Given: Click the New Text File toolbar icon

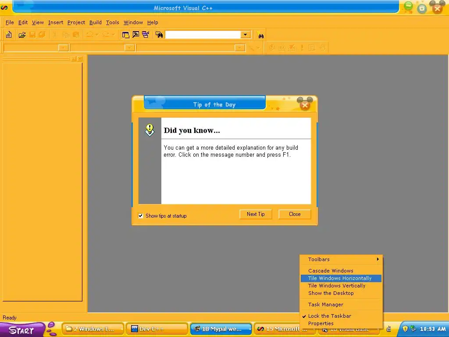Looking at the screenshot, I should click(9, 35).
